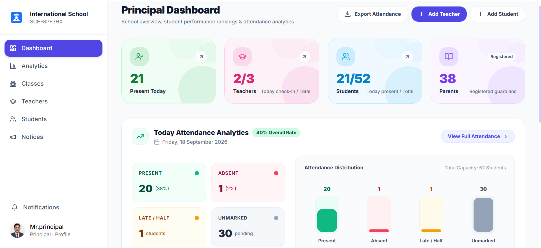
Task: Click the plus icon on Add Student
Action: tap(481, 14)
